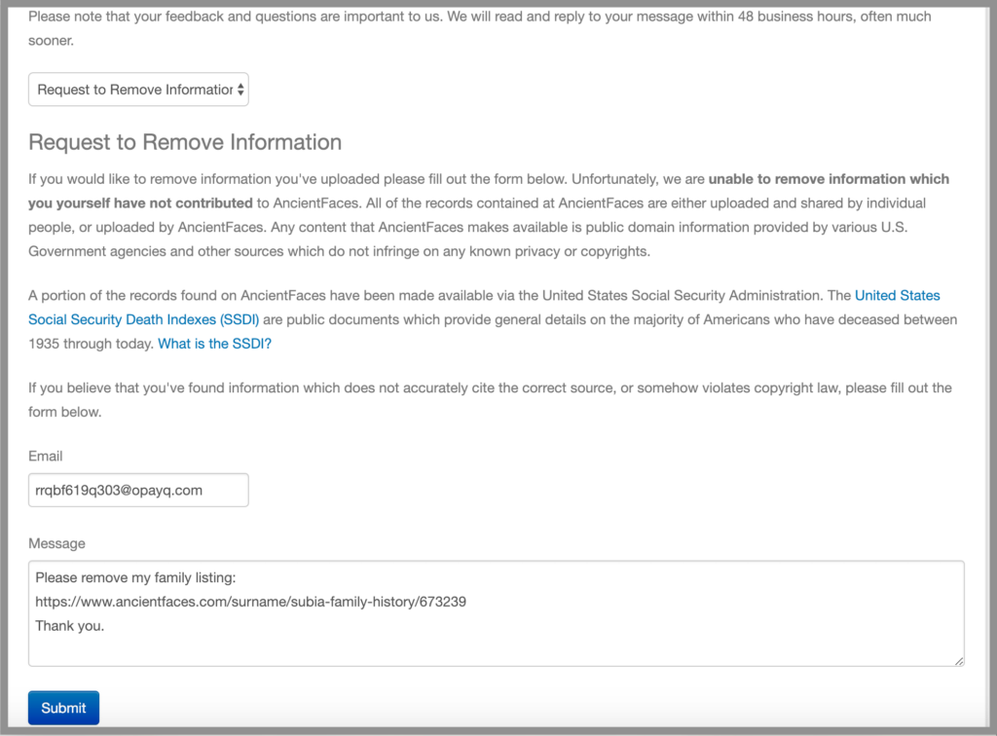
Task: Click the 'Request to Remove Information' heading
Action: coord(184,142)
